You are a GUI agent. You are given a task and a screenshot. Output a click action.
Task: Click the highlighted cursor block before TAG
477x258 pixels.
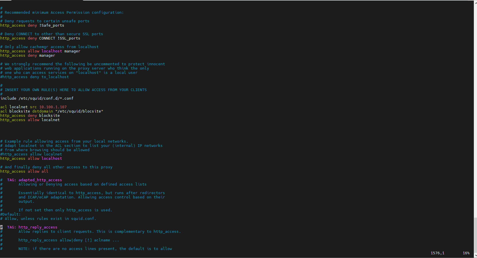coord(1,227)
